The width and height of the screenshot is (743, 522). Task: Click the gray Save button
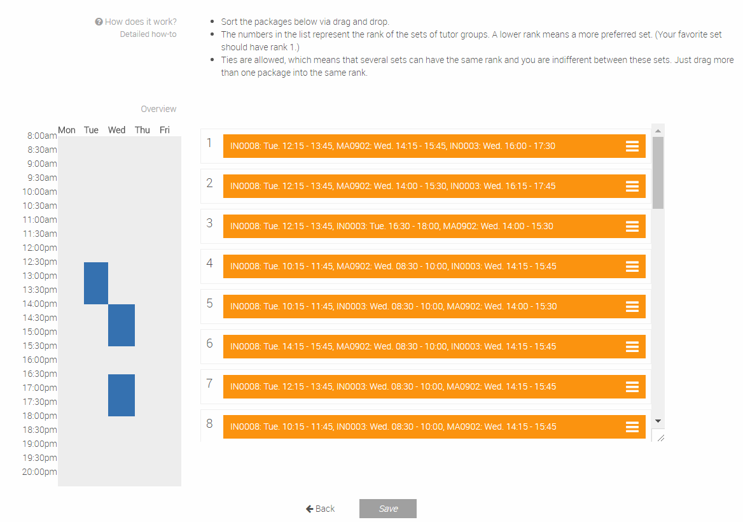(x=387, y=509)
